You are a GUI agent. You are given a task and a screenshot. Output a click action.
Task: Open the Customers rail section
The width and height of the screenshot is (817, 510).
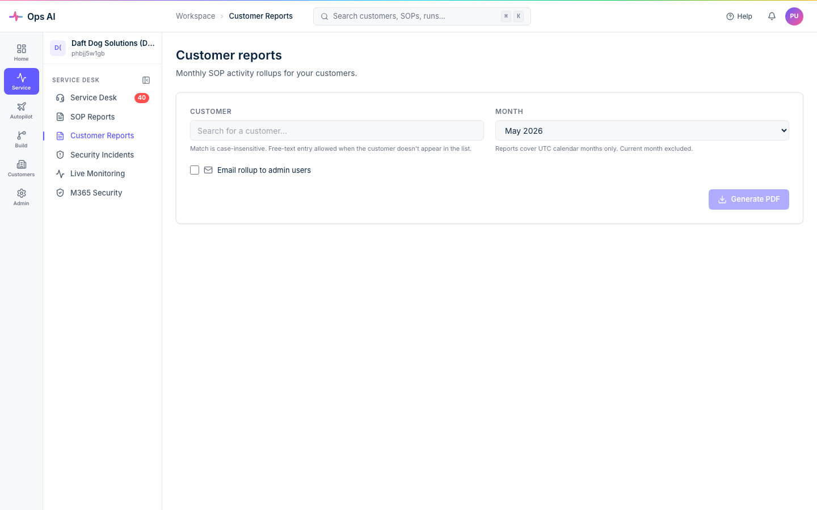coord(22,168)
